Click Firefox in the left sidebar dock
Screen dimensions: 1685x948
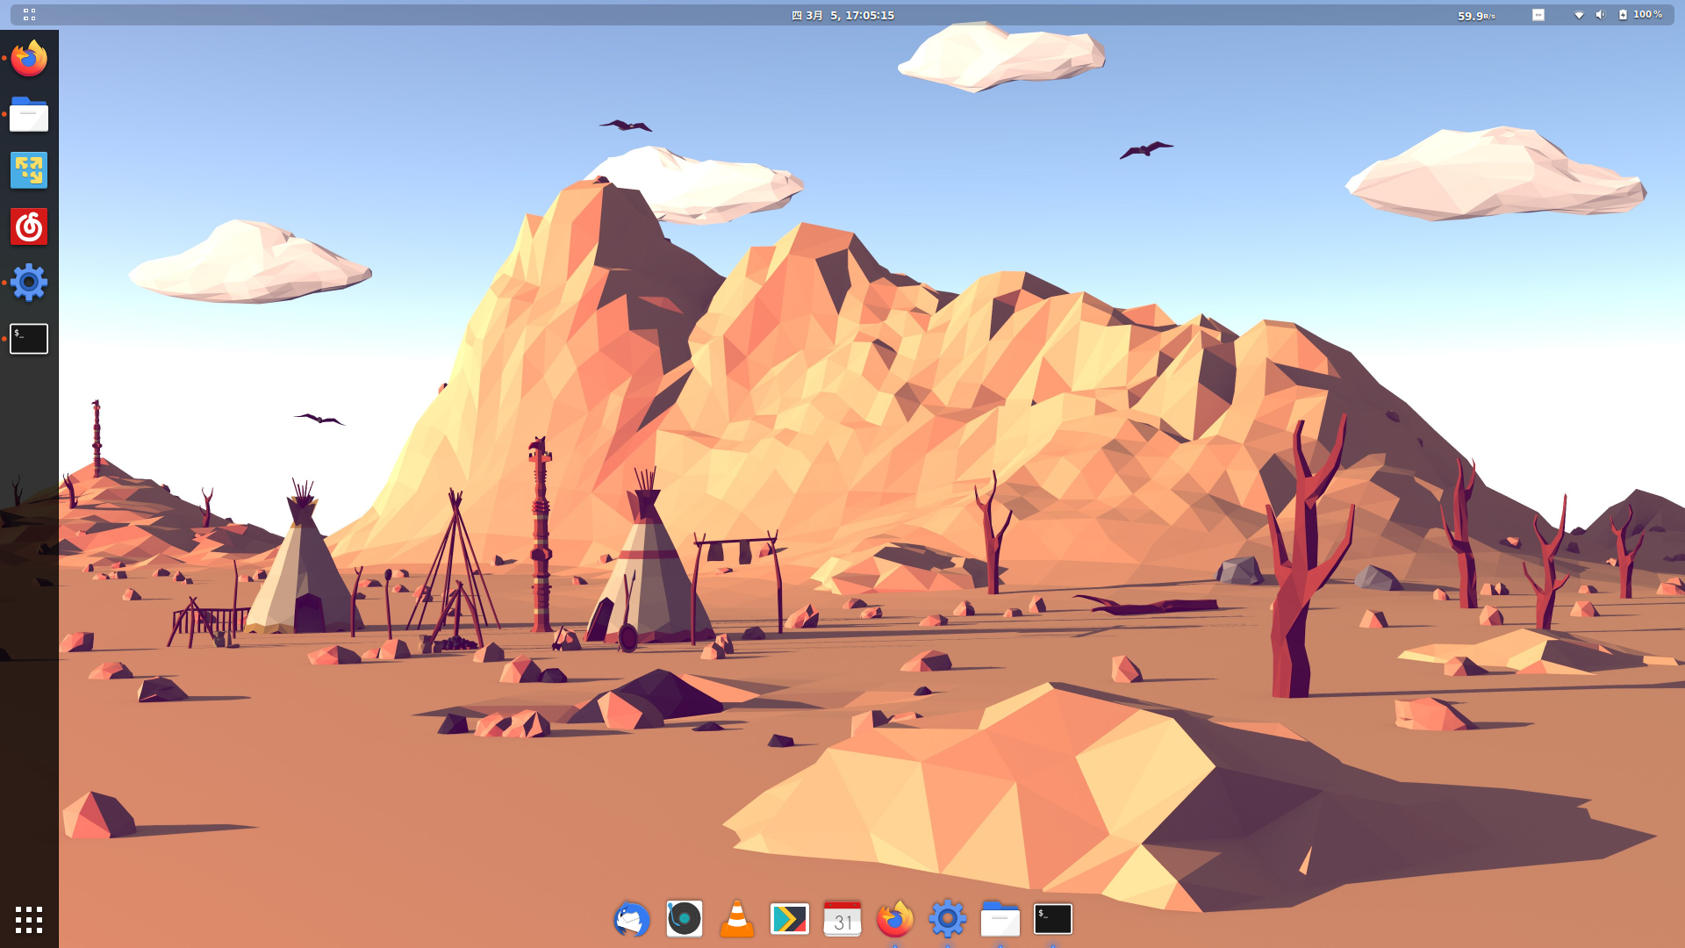(29, 58)
